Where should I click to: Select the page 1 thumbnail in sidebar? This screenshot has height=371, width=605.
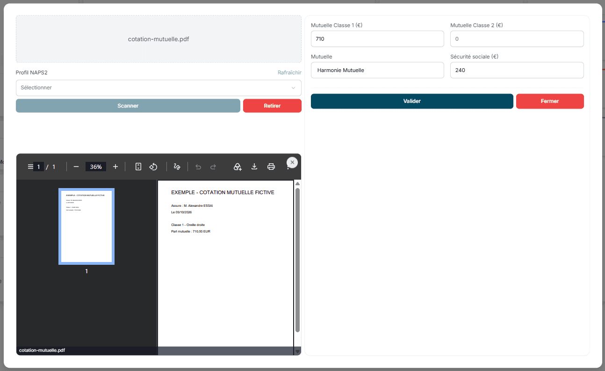[86, 226]
